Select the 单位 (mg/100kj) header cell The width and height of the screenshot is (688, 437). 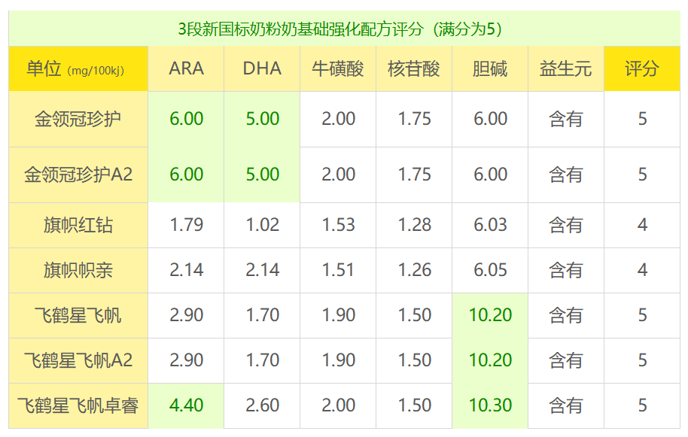coord(78,69)
